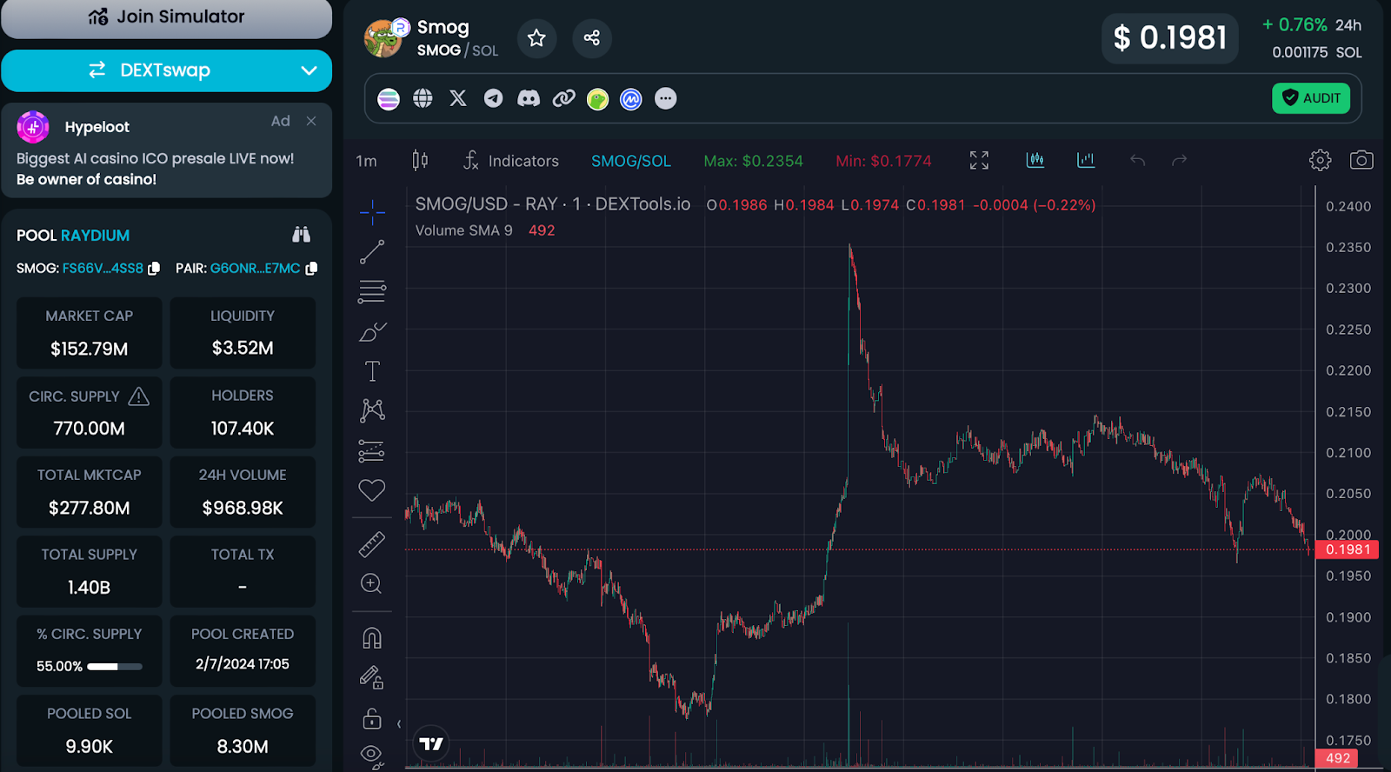Click the $0.1981 price display
This screenshot has width=1391, height=772.
1170,38
